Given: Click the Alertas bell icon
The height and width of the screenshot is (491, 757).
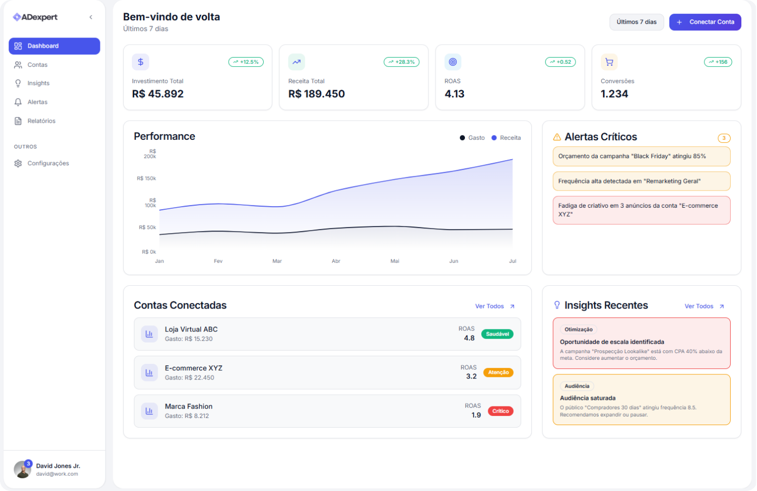Looking at the screenshot, I should click(x=18, y=102).
